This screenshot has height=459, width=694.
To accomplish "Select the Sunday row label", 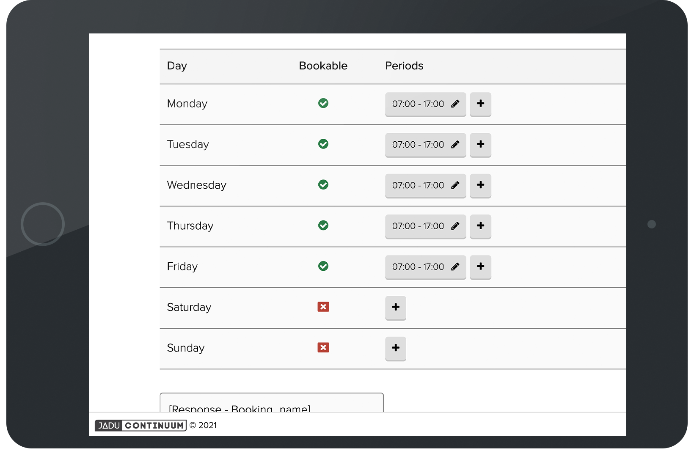I will coord(185,348).
